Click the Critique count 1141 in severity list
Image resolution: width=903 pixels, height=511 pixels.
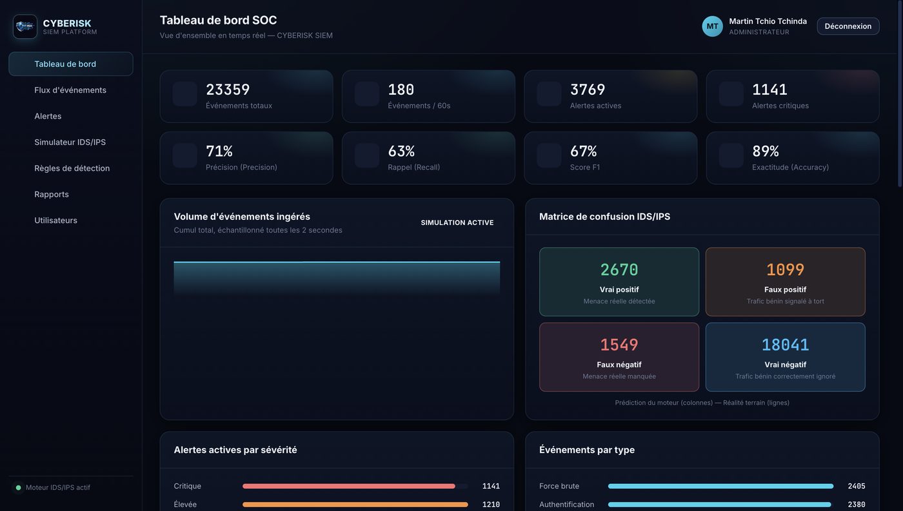click(491, 487)
